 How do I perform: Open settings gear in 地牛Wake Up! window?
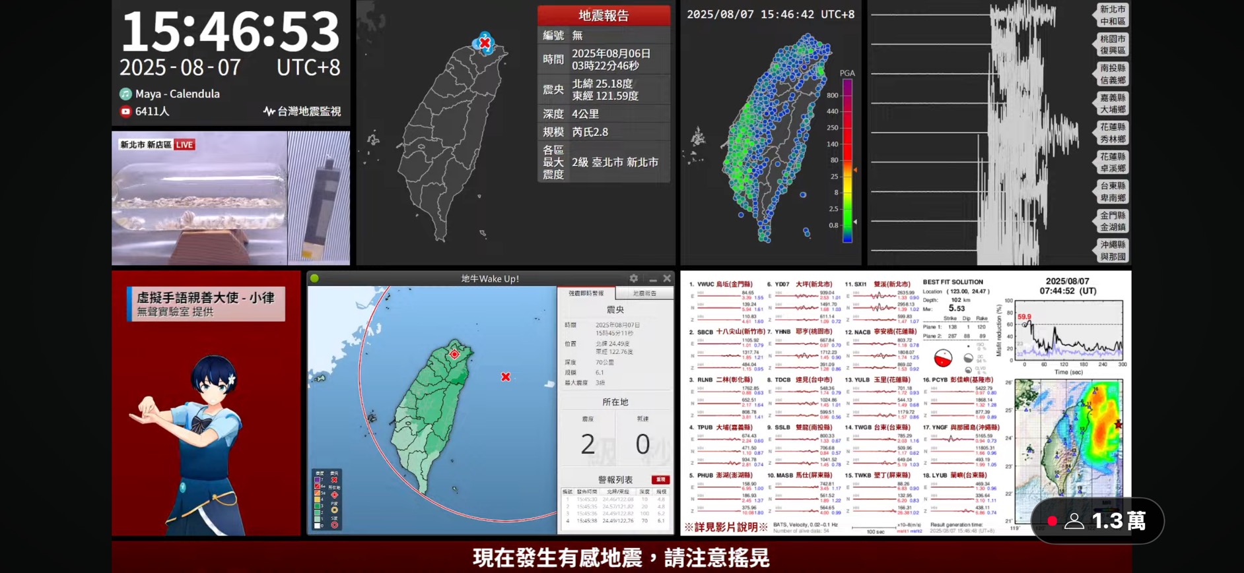click(x=634, y=279)
